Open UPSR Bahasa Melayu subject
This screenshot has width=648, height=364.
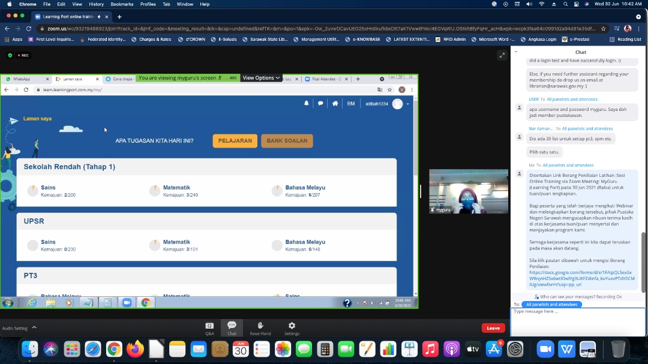(x=305, y=242)
